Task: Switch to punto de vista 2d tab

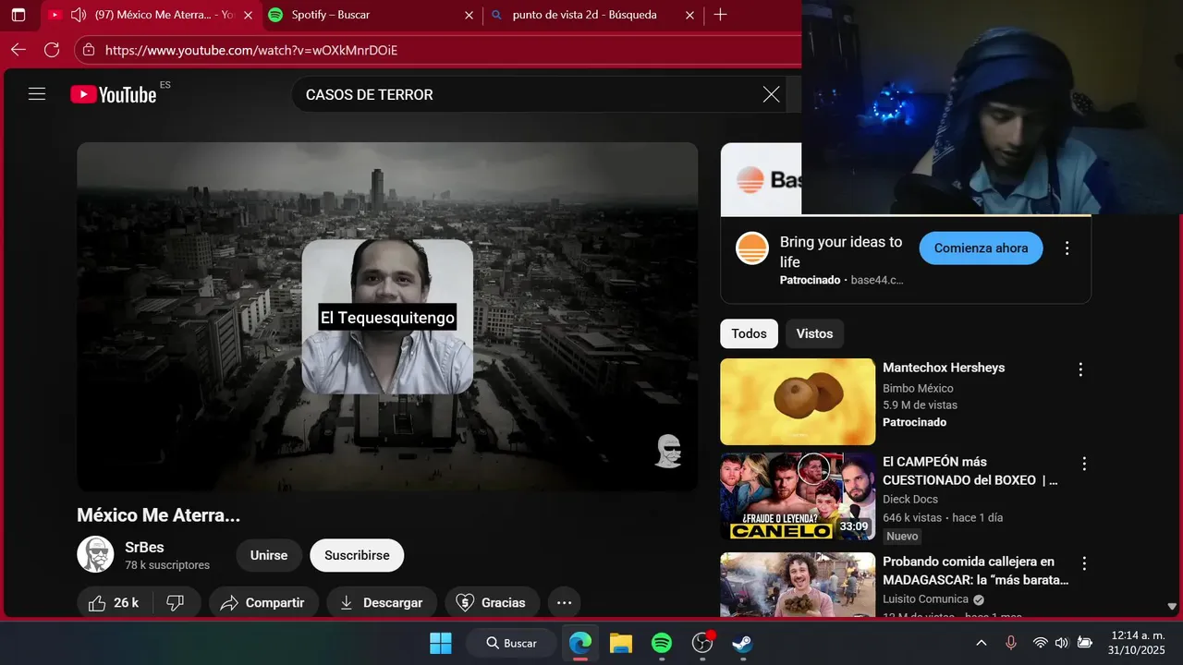Action: pos(592,15)
